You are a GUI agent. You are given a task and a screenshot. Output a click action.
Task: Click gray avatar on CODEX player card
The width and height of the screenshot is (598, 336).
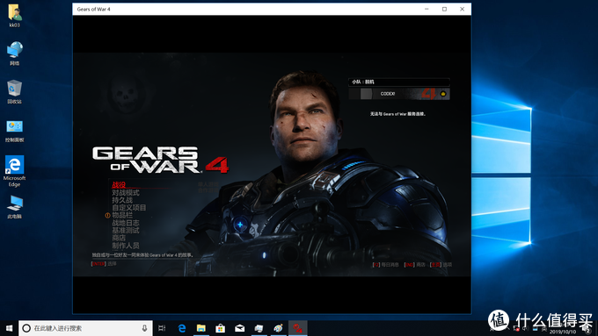coord(366,94)
